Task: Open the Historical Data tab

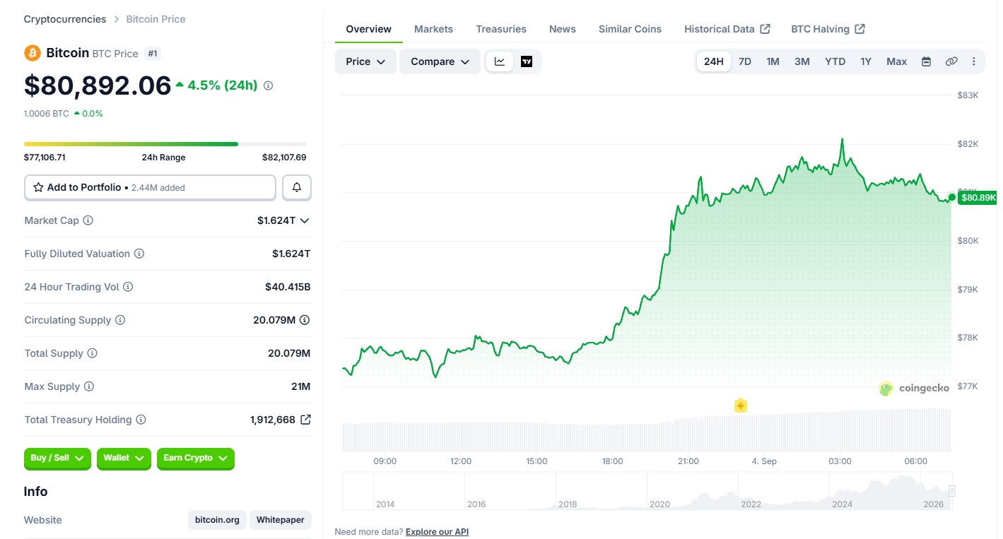Action: [x=727, y=29]
